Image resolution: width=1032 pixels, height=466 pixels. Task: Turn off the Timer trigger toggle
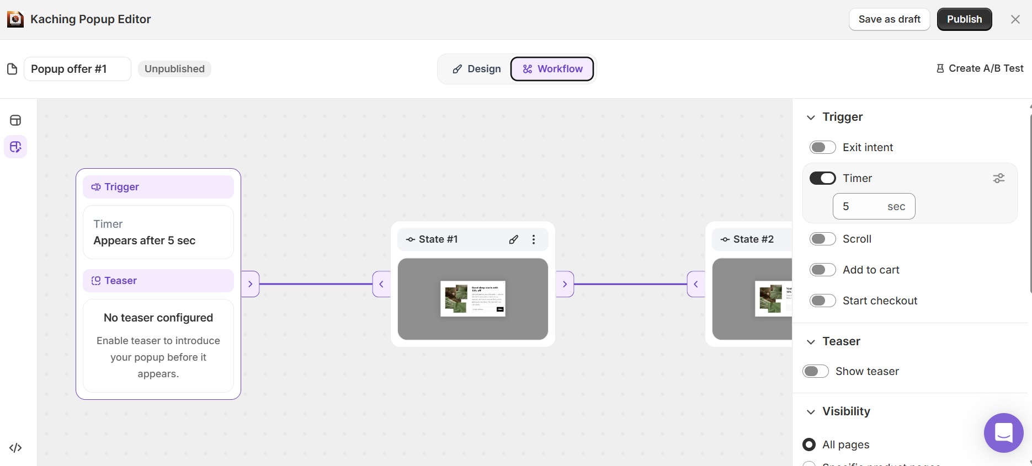(x=822, y=178)
